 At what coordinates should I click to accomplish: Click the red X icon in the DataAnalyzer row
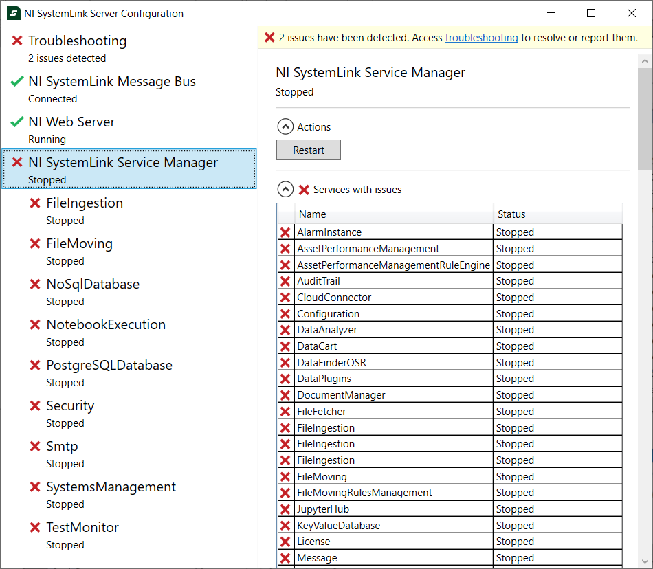pos(285,330)
